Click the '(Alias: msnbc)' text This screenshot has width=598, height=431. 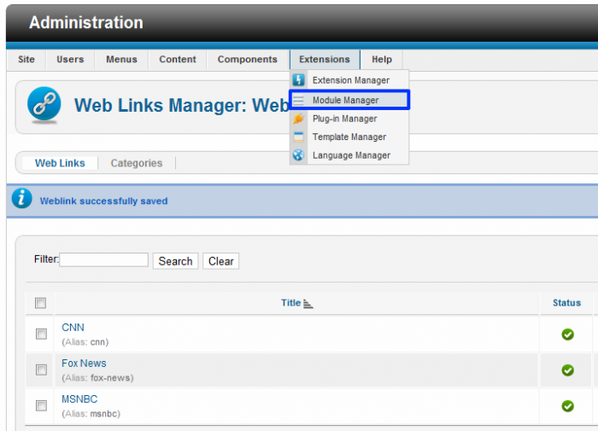point(91,413)
